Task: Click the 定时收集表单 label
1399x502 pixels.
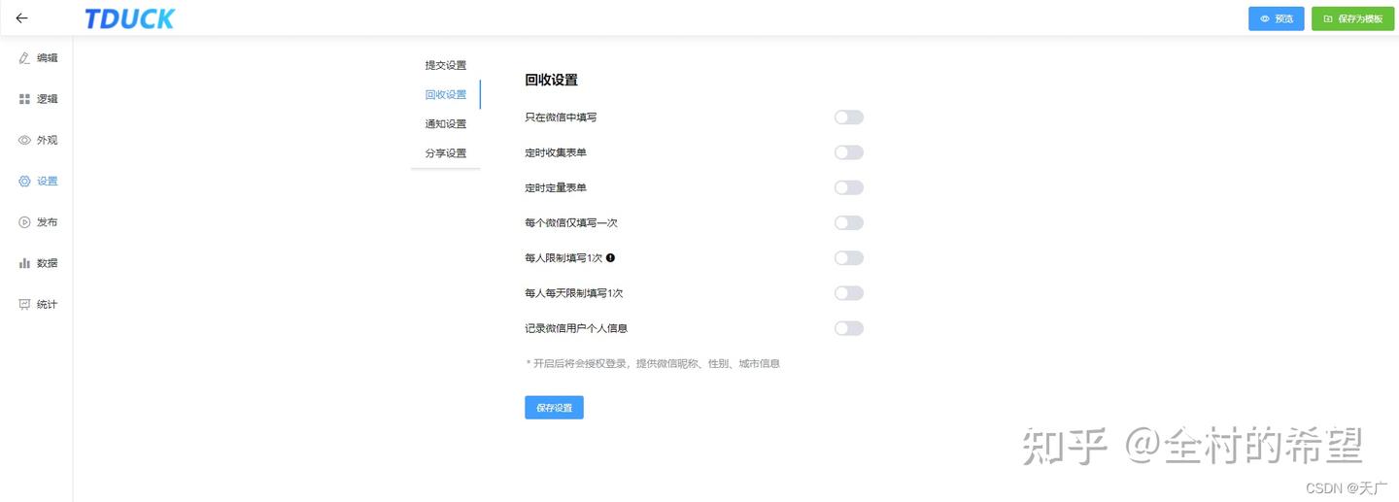Action: tap(556, 152)
